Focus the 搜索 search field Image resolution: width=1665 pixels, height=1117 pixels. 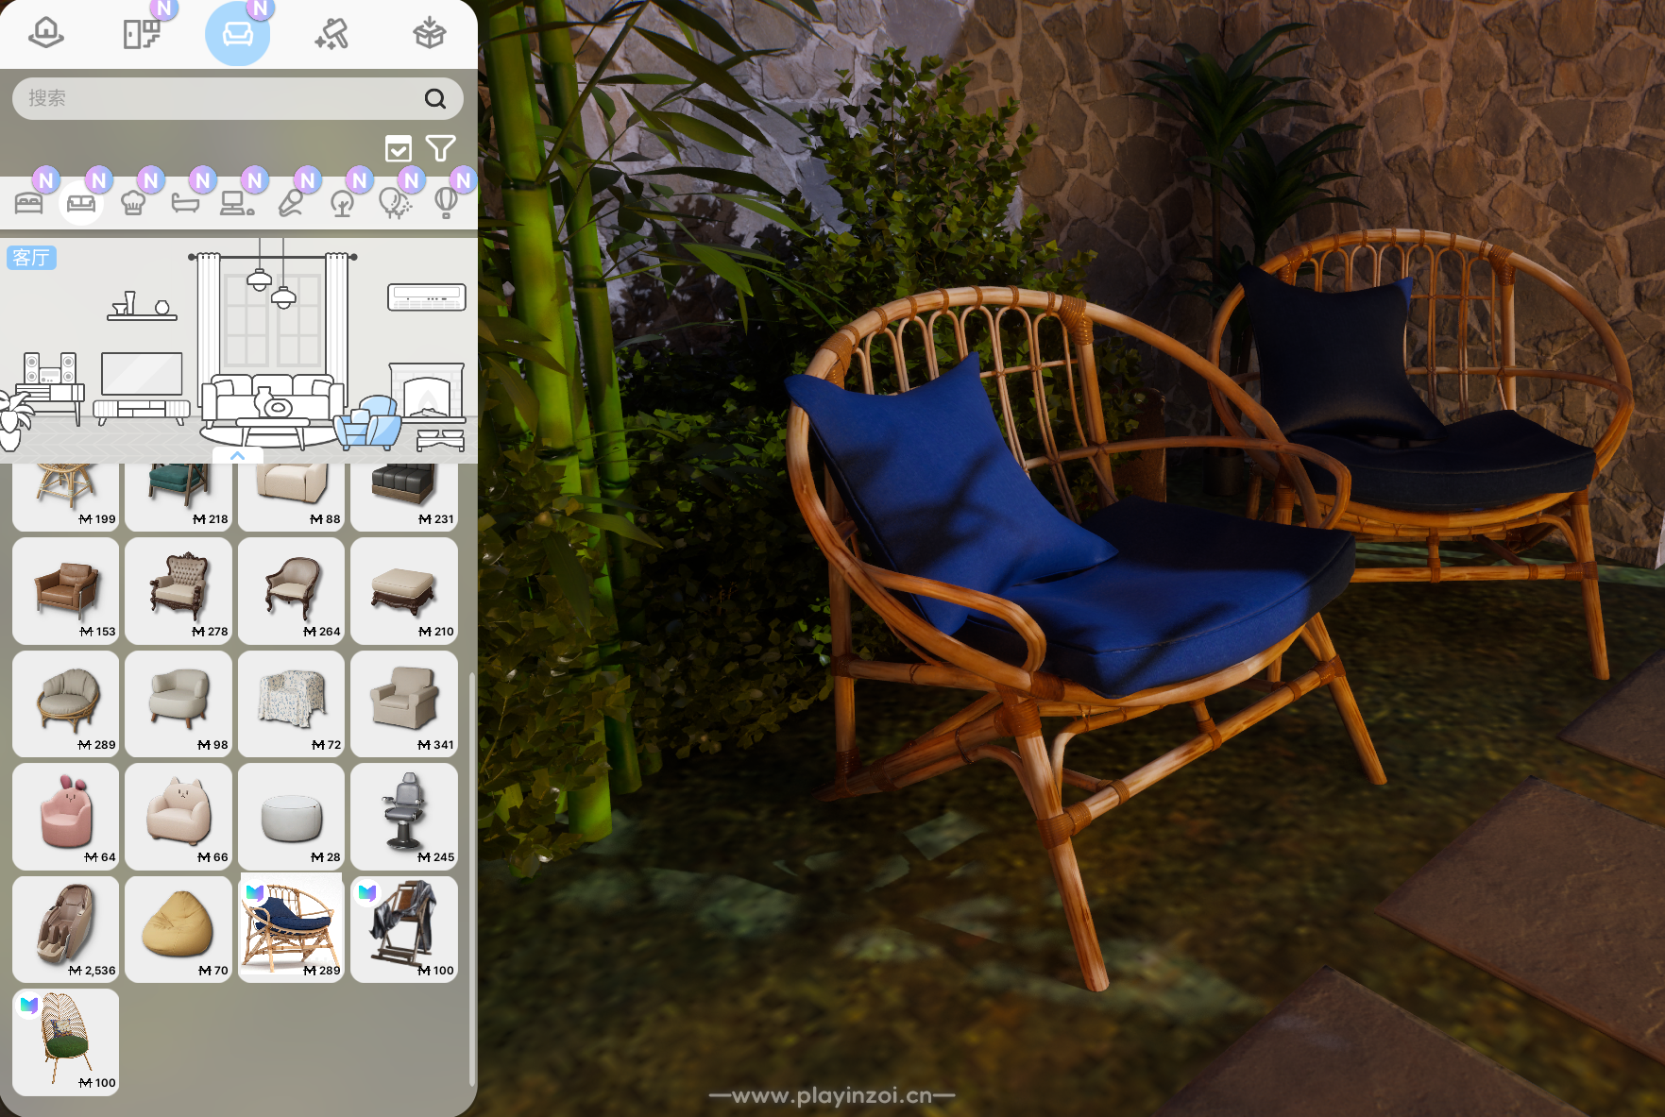click(217, 99)
